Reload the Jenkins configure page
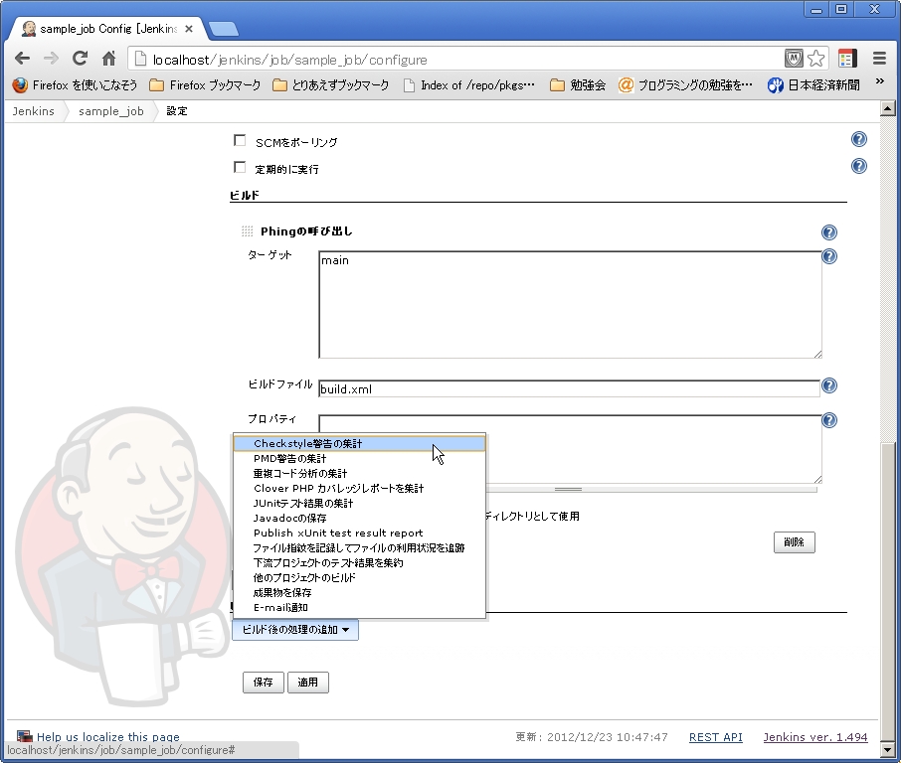Screen dimensions: 901x763 [80, 58]
